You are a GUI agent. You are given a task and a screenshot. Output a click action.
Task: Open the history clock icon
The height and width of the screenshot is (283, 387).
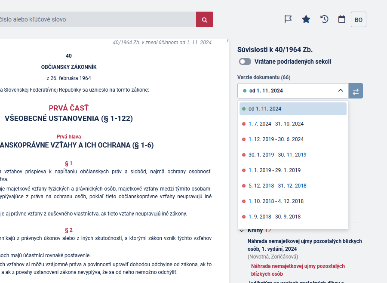coord(324,19)
